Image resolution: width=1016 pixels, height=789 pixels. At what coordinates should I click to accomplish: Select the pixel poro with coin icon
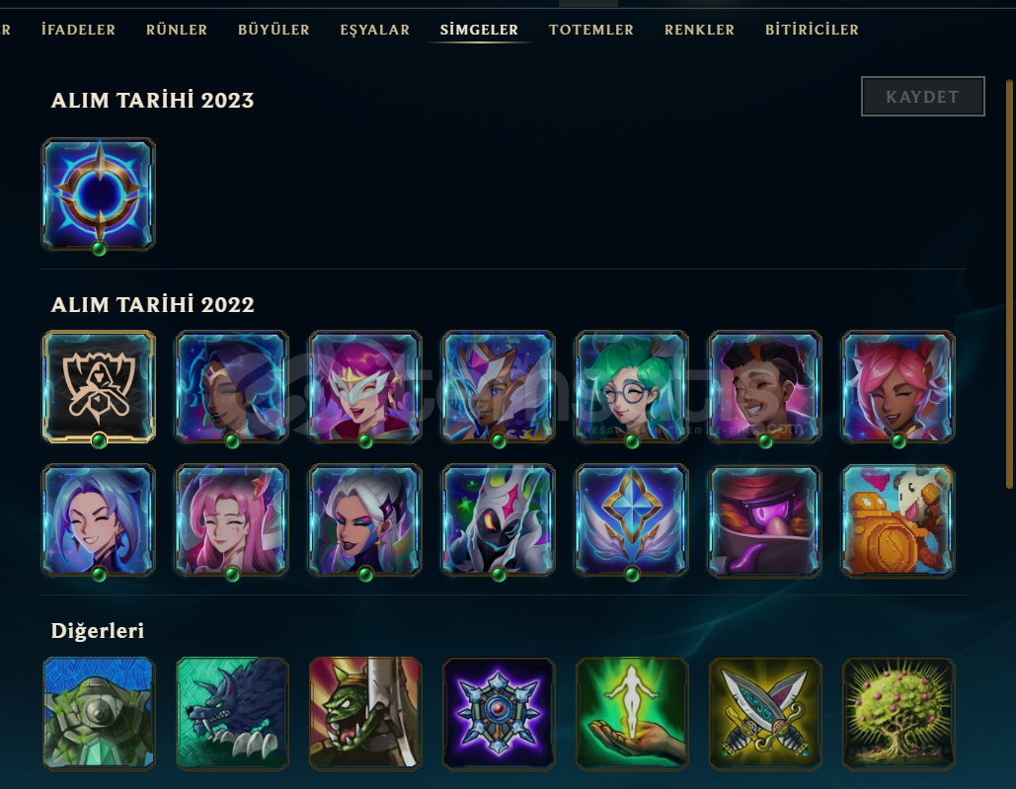899,520
